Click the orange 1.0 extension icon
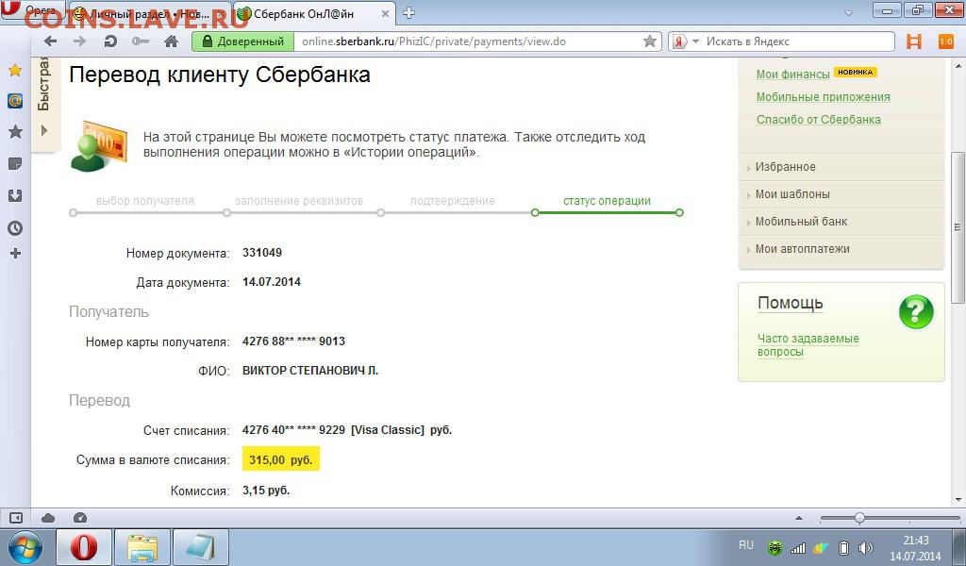This screenshot has width=966, height=566. [x=945, y=42]
